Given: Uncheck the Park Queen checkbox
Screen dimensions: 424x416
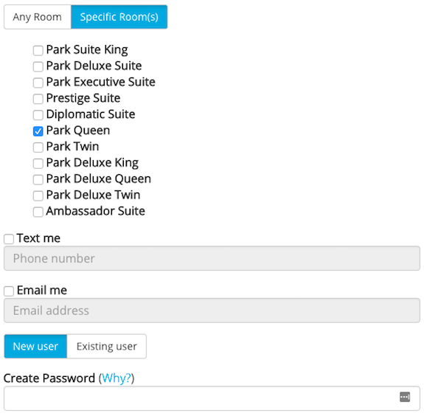Looking at the screenshot, I should tap(38, 131).
